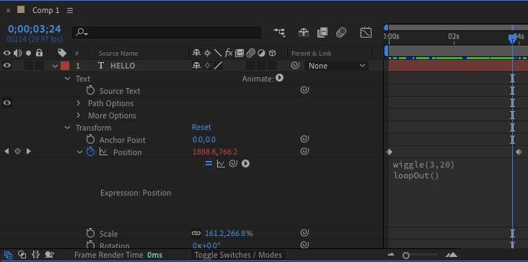
Task: Open the composition mini-flowchart icon
Action: (x=279, y=32)
